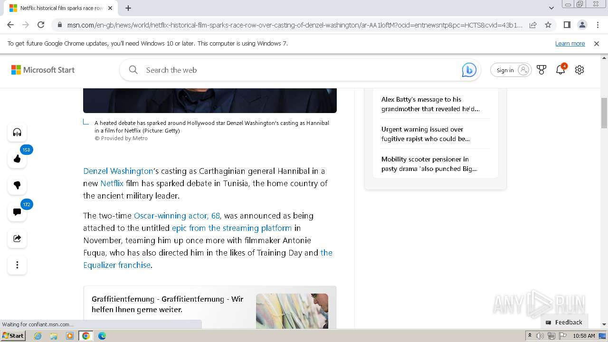
Task: Click Learn more about Chrome updates
Action: pyautogui.click(x=570, y=43)
